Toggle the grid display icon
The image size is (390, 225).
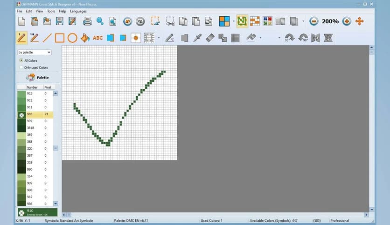coord(235,38)
